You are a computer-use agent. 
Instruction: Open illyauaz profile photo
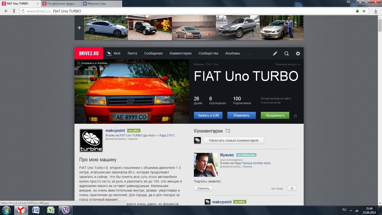point(206,165)
